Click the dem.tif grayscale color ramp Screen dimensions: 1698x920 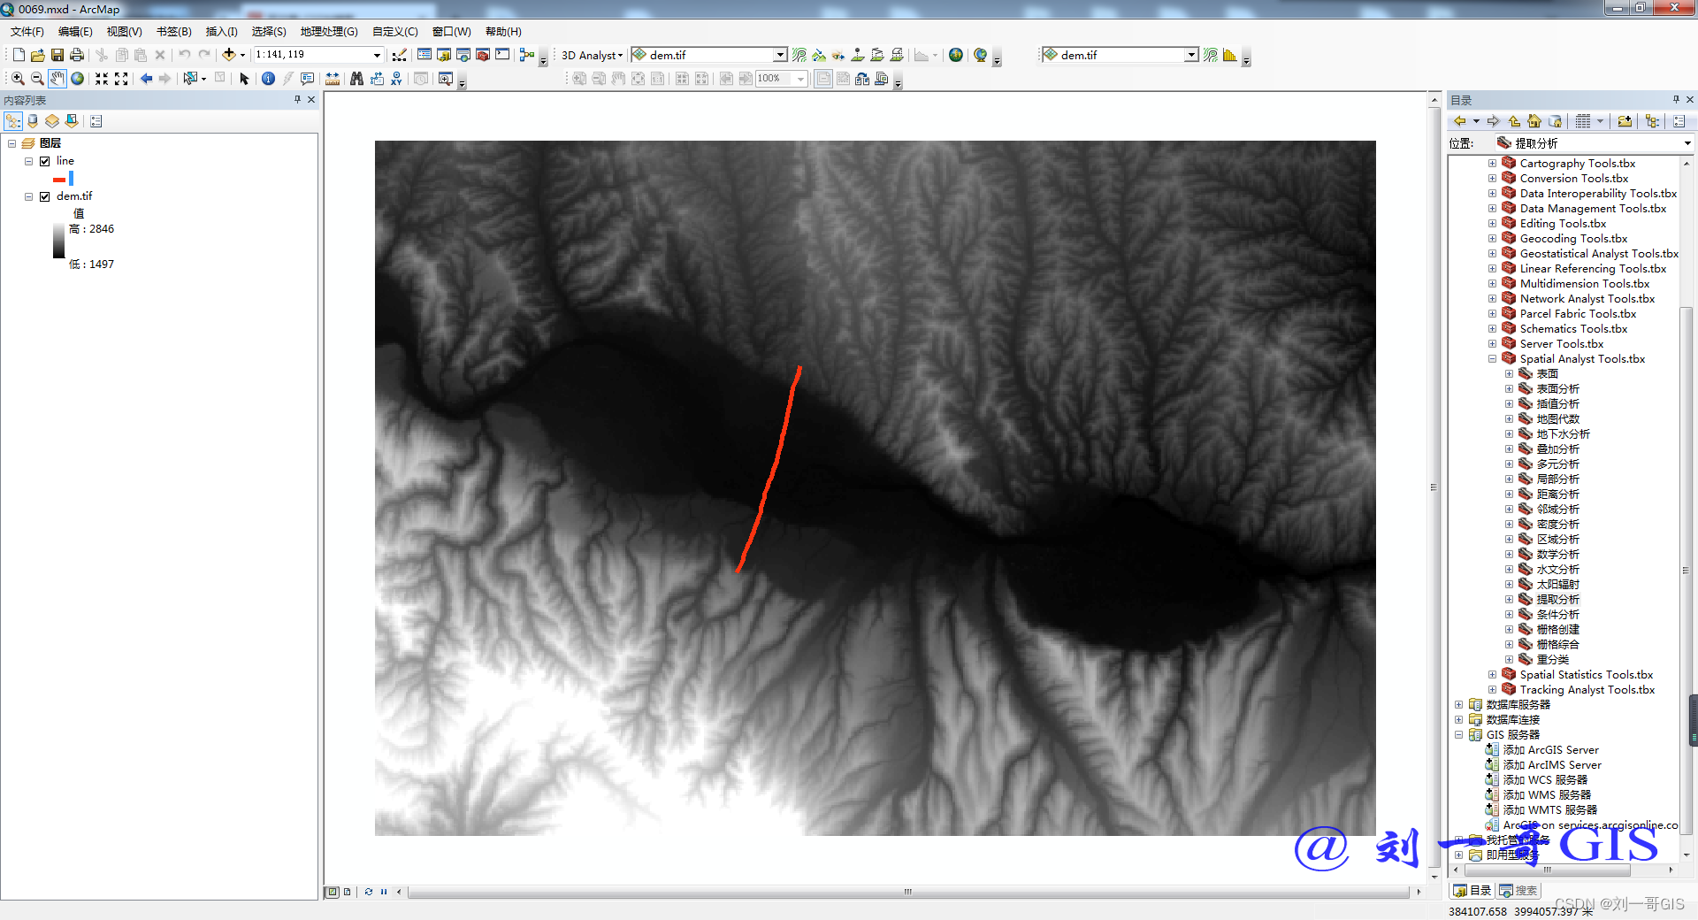click(58, 241)
